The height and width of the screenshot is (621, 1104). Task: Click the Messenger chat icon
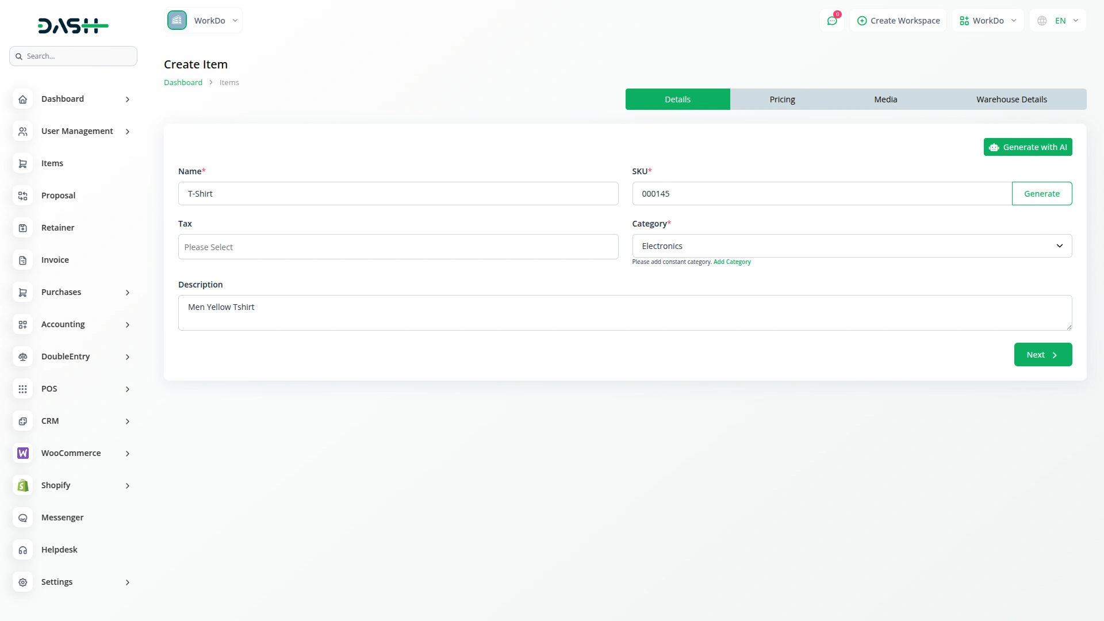click(22, 518)
